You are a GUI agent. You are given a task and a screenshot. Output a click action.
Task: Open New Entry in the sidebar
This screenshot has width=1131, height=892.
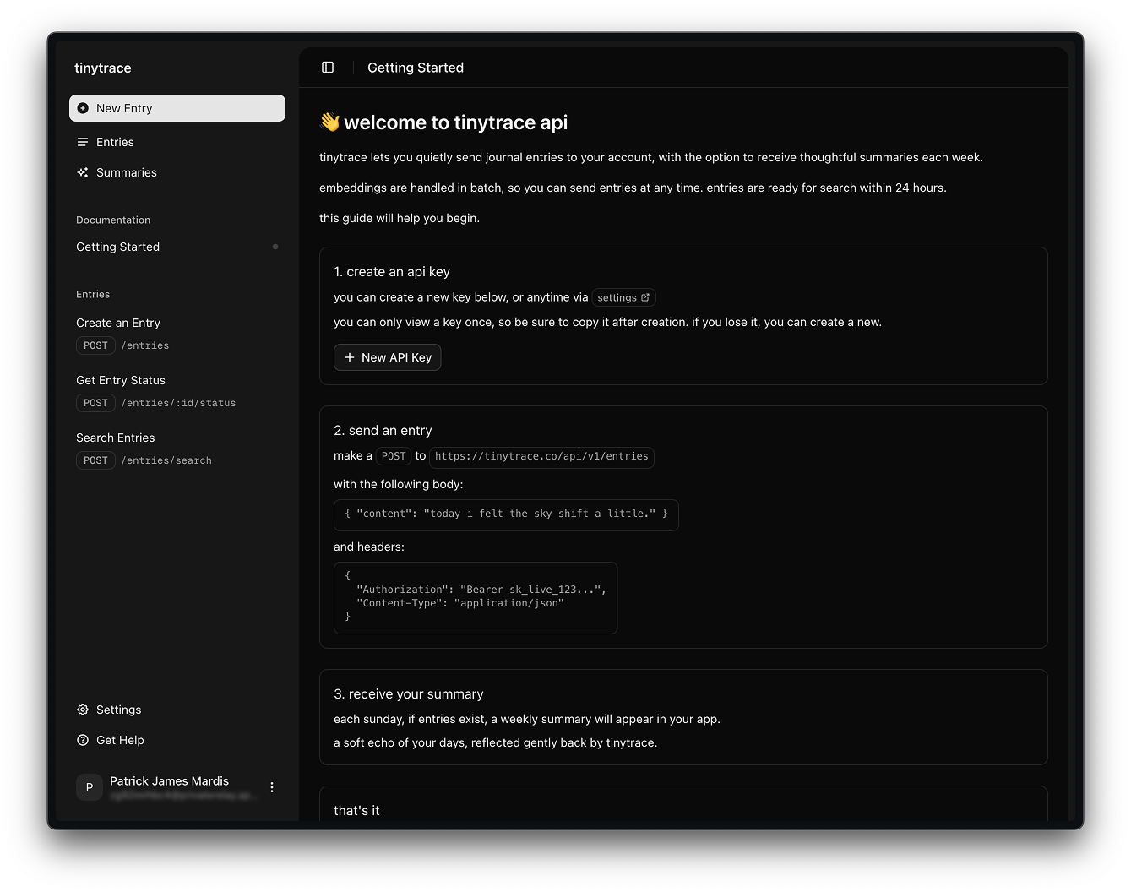(x=177, y=108)
